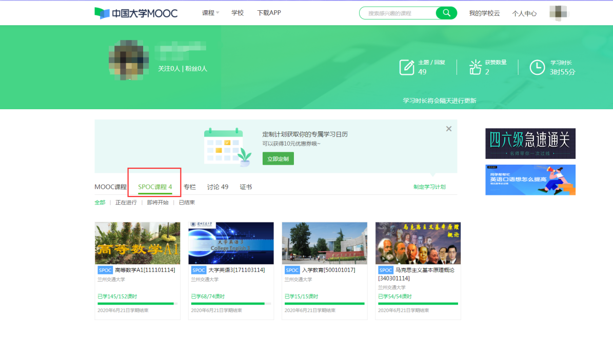Open the 高等数学A1 course thumbnail
The image size is (613, 359).
tap(137, 243)
